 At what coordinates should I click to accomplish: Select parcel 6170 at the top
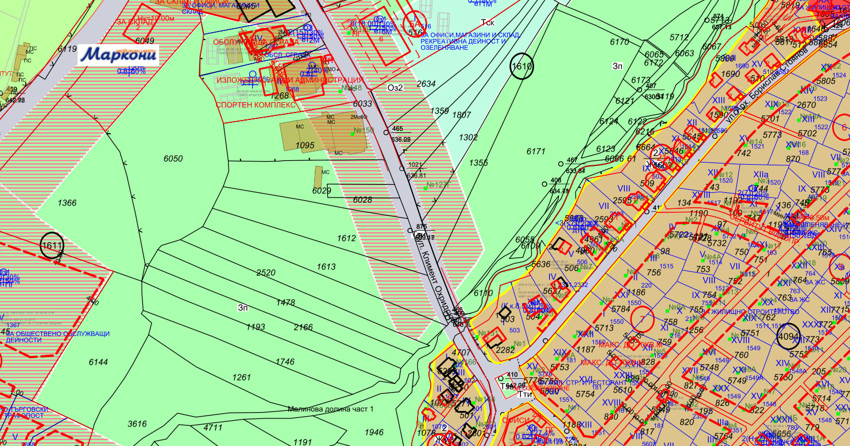point(620,42)
